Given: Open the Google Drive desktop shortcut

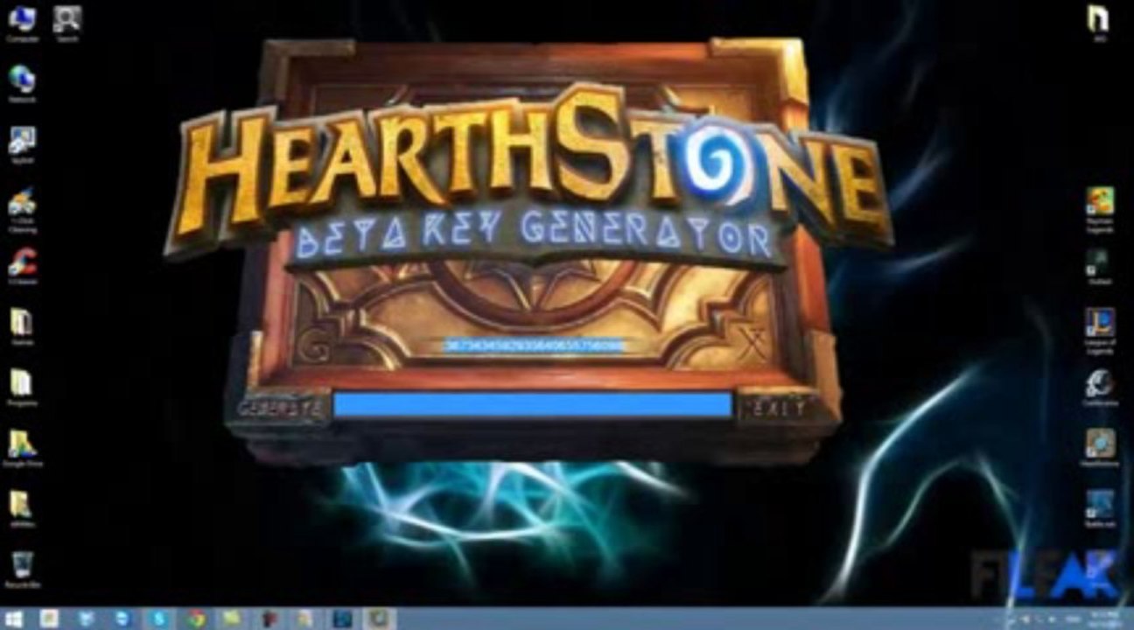Looking at the screenshot, I should [x=22, y=449].
